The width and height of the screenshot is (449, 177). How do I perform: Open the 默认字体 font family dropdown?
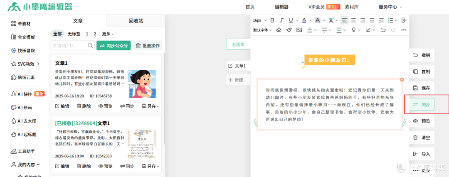[262, 30]
